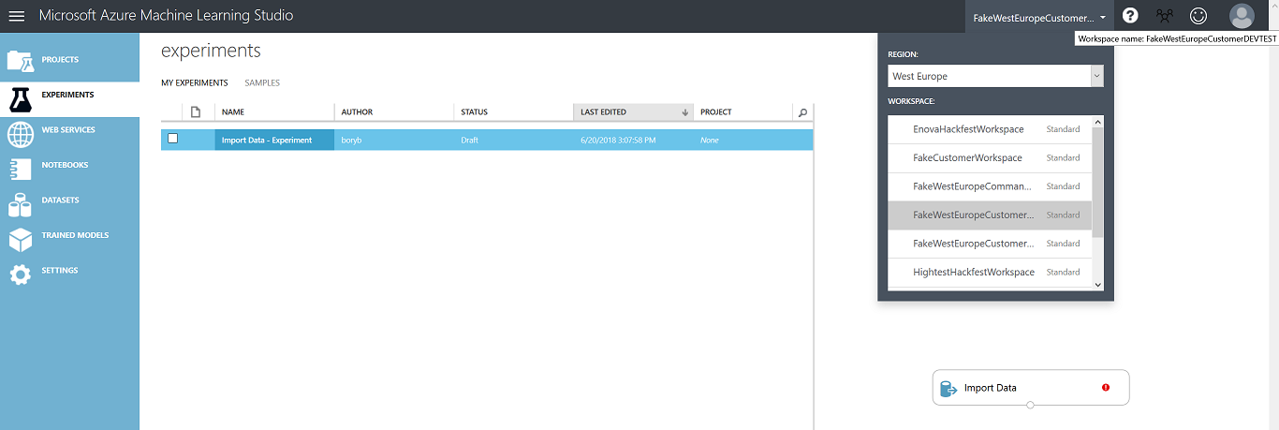Viewport: 1279px width, 430px height.
Task: Switch to the My Experiments tab
Action: coord(195,83)
